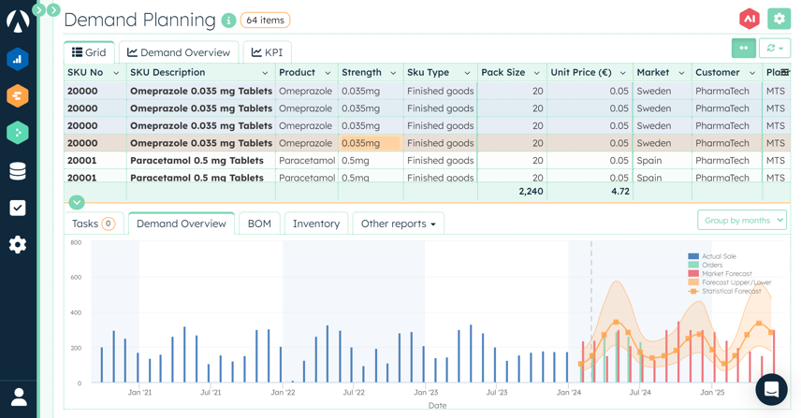The height and width of the screenshot is (418, 801).
Task: Open the BOM tab
Action: click(259, 223)
